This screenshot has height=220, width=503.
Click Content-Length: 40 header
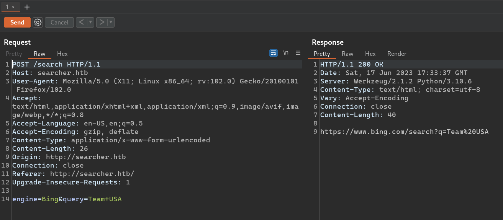358,115
